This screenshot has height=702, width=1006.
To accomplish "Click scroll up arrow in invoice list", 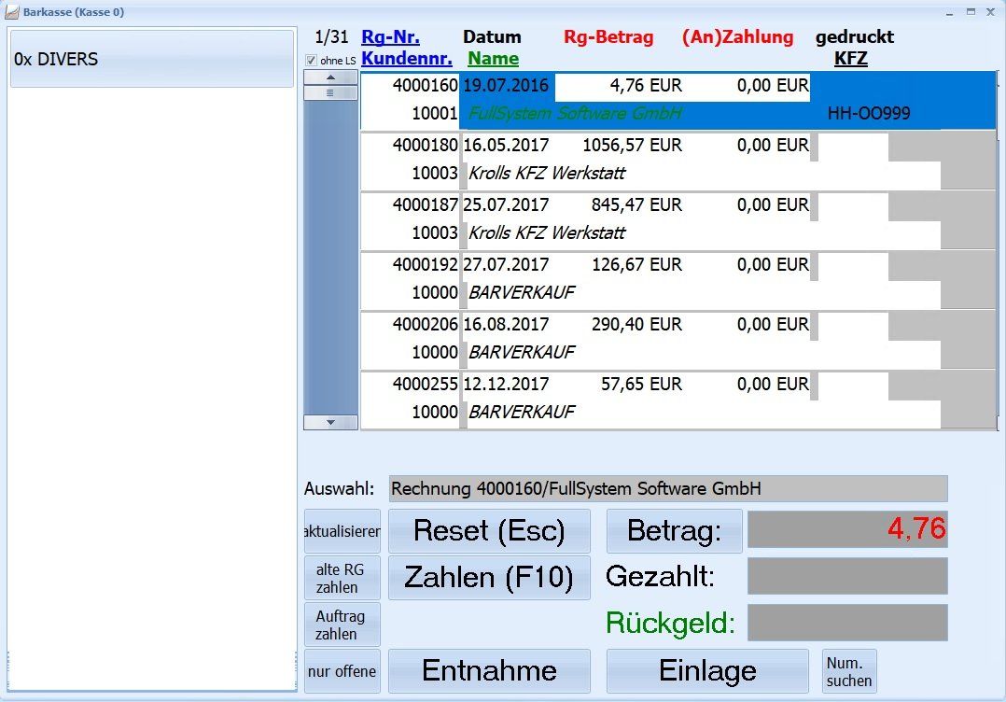I will click(330, 77).
